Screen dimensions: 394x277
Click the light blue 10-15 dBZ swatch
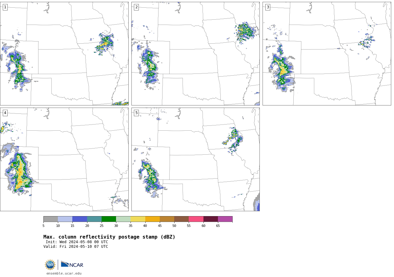pyautogui.click(x=65, y=219)
